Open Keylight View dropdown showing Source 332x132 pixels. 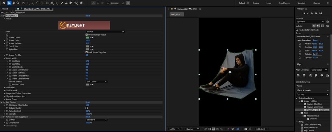pyautogui.click(x=105, y=31)
